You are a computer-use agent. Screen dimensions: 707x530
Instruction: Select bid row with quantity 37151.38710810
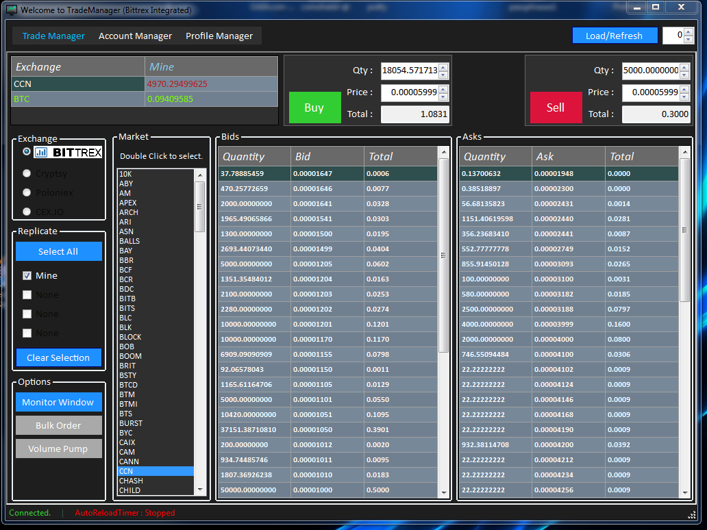click(327, 429)
